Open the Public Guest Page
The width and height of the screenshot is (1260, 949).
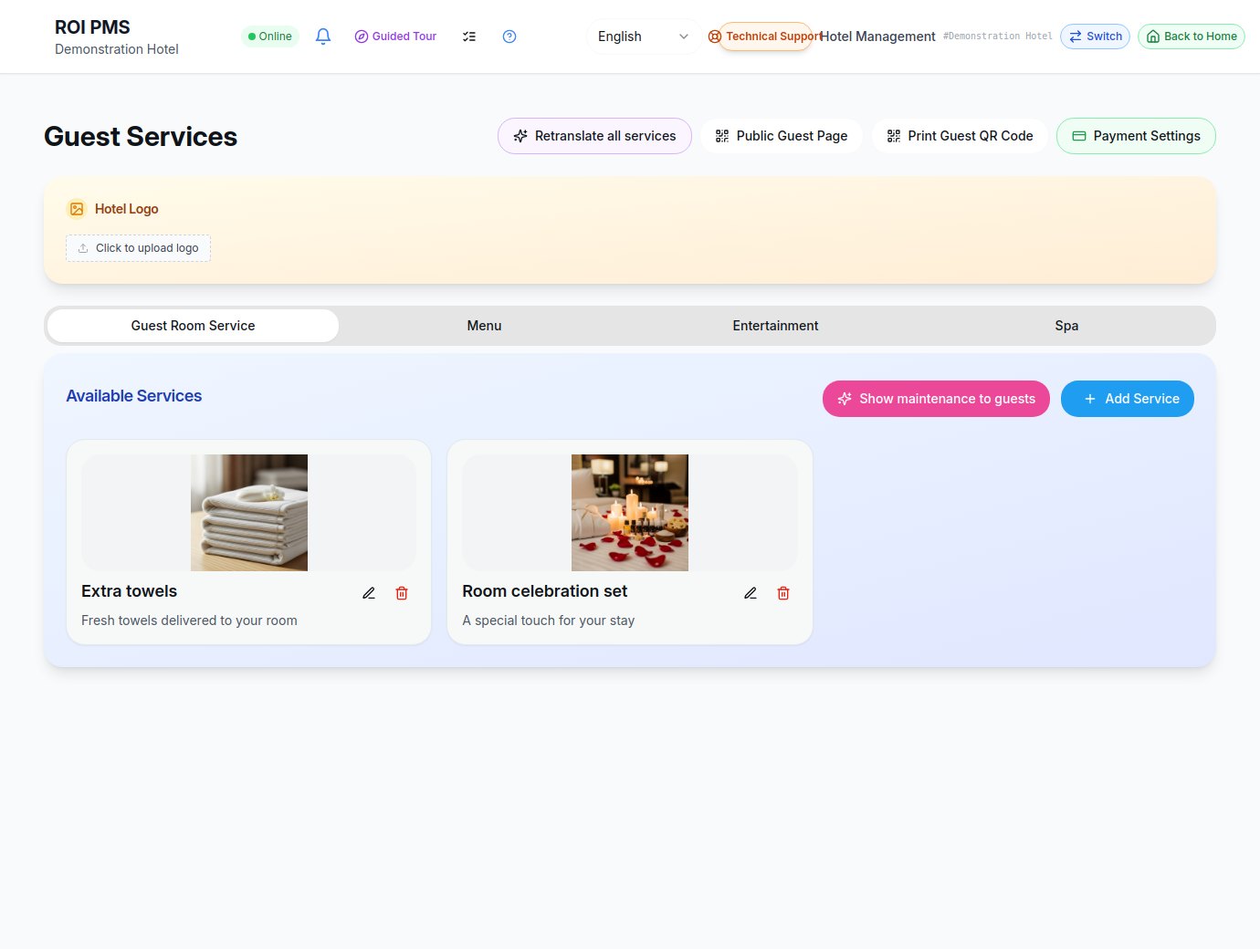pos(782,136)
